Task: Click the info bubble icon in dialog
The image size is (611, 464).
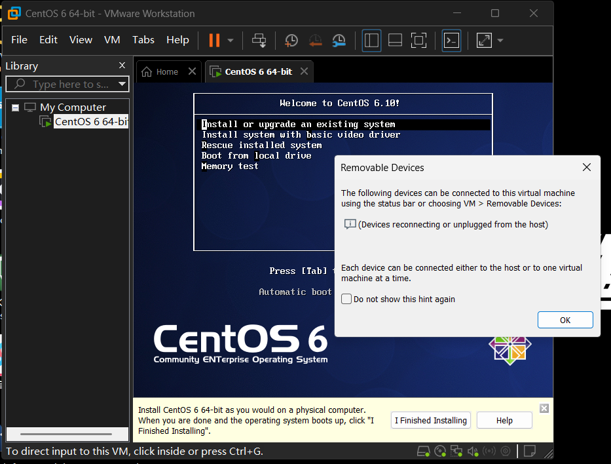Action: click(350, 224)
